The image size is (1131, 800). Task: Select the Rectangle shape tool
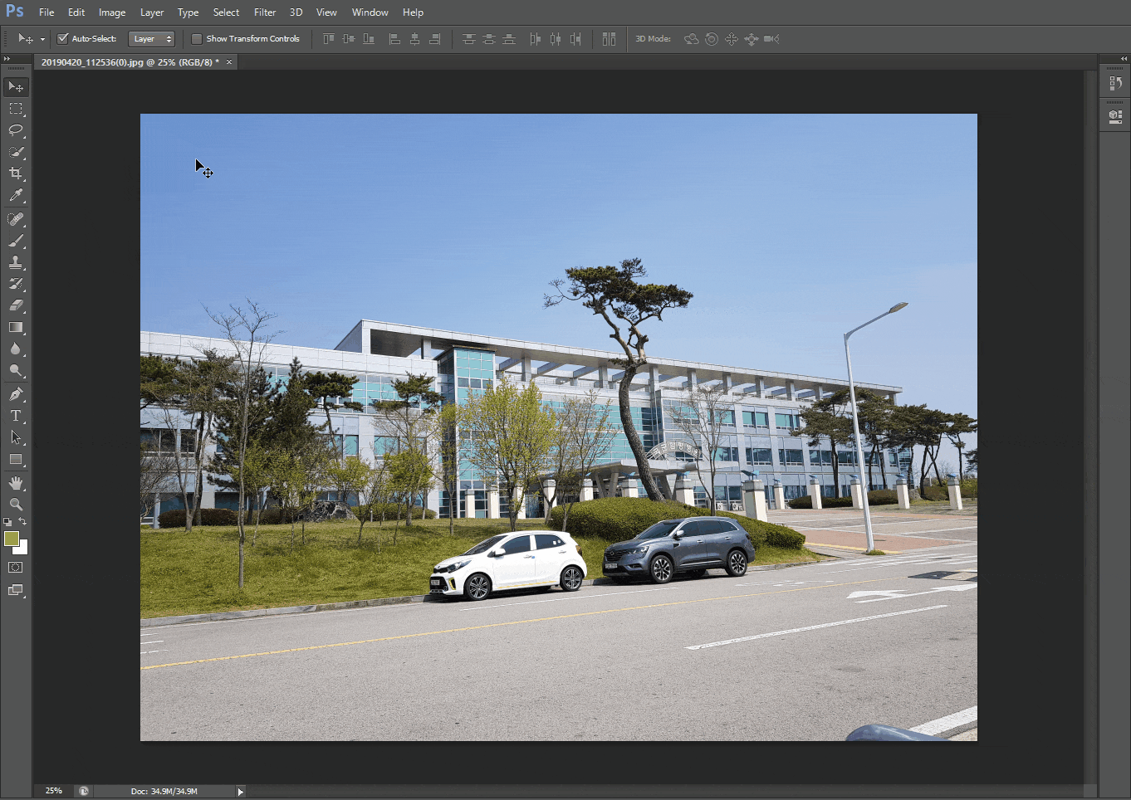(16, 459)
